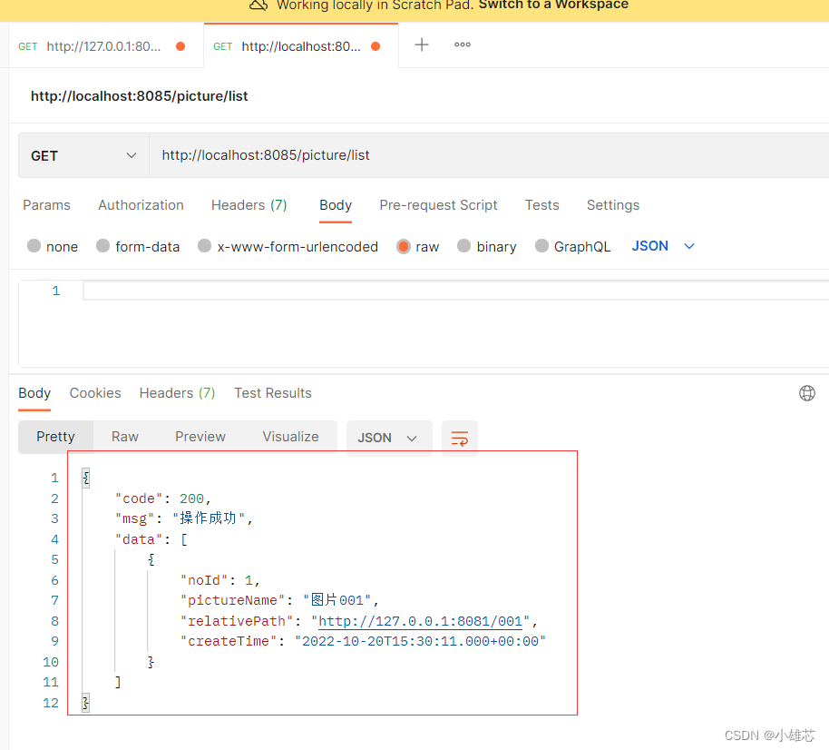Open the blue JSON content-type dropdown
The image size is (829, 750).
point(662,245)
